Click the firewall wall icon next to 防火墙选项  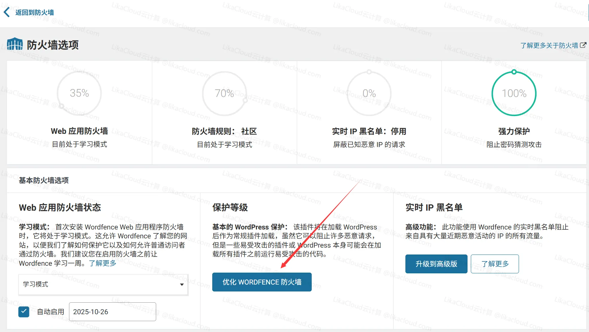(15, 43)
